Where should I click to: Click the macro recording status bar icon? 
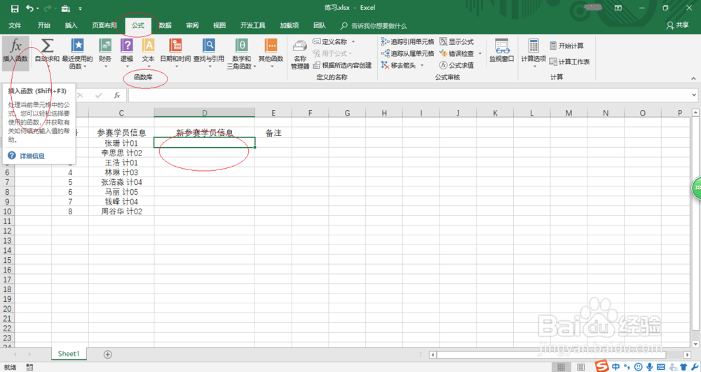pos(29,367)
